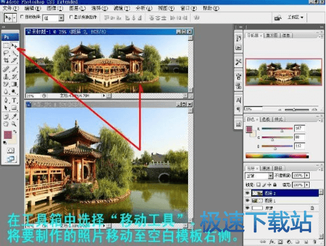Swap foreground and background colors
Screen dimensions: 326x246
pyautogui.click(x=15, y=132)
